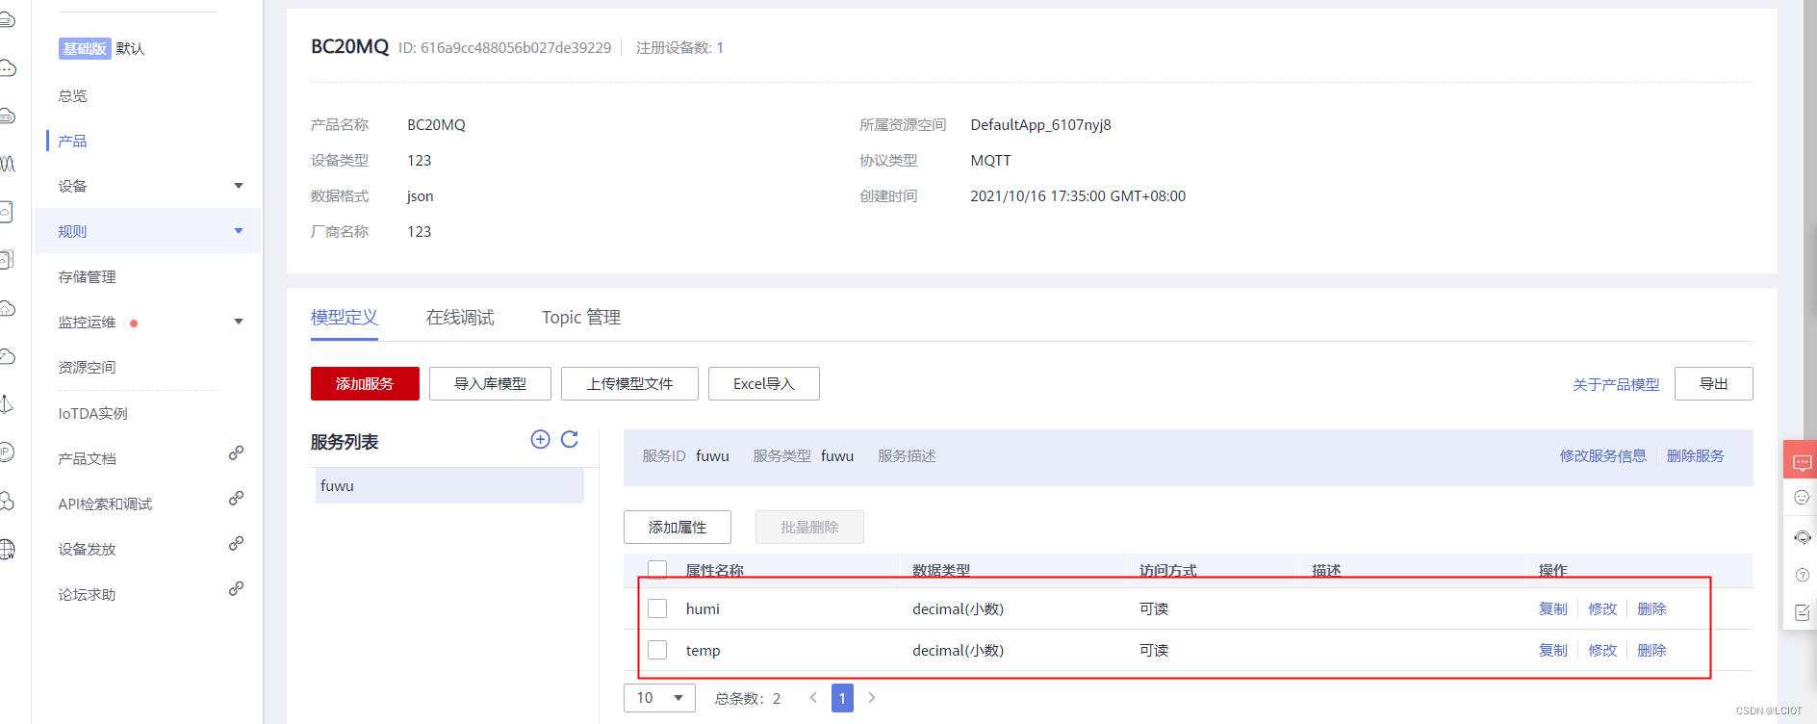The image size is (1817, 724).
Task: Click the 修改服务信息 link
Action: [1602, 455]
